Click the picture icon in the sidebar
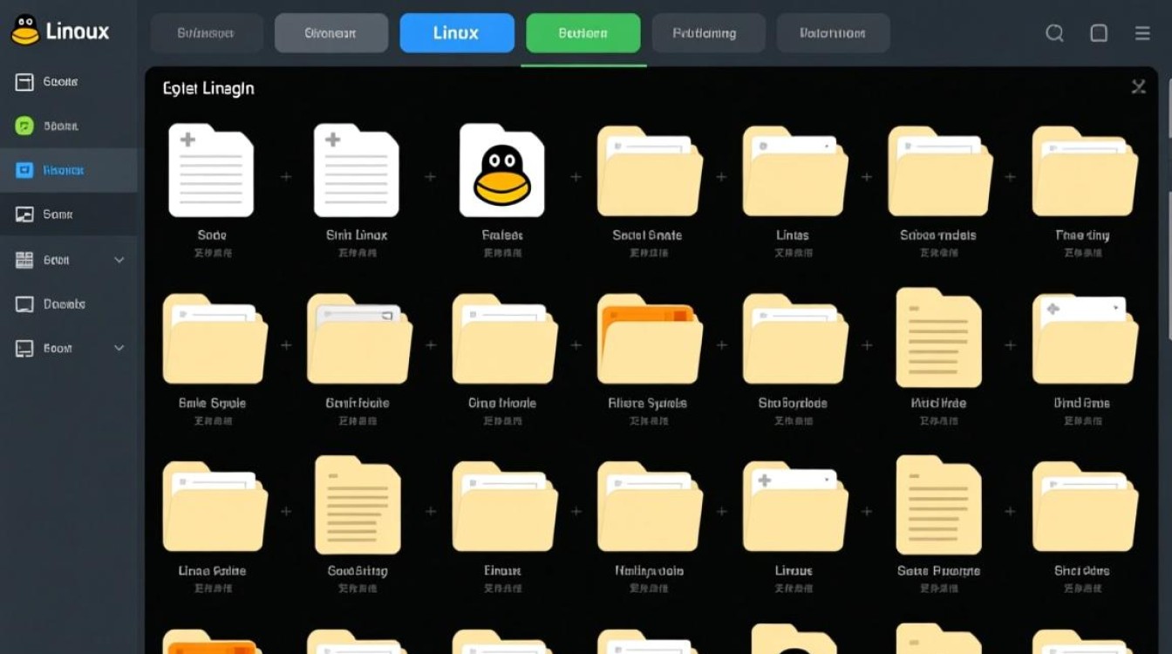This screenshot has height=654, width=1172. point(25,214)
